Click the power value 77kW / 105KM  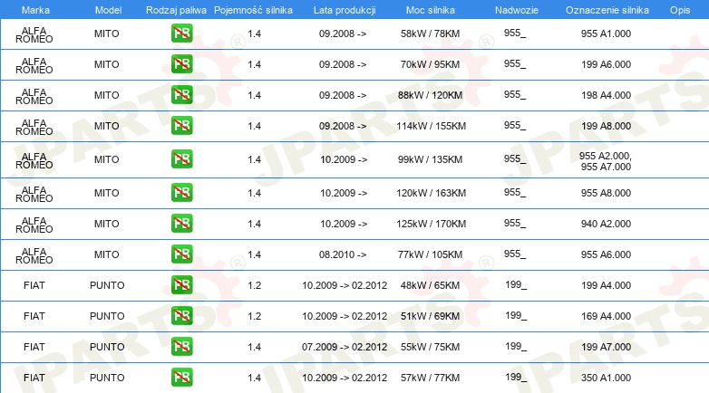click(430, 254)
